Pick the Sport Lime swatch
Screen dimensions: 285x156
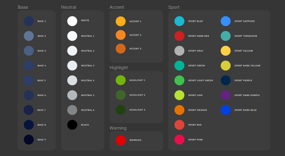point(179,95)
